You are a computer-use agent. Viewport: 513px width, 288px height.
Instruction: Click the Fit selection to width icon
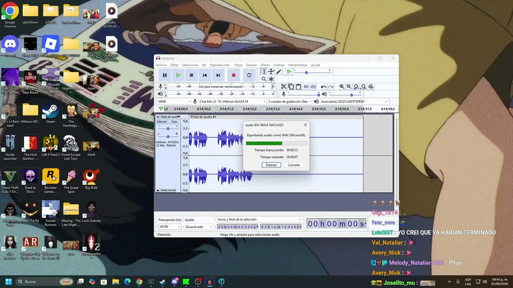click(x=356, y=87)
